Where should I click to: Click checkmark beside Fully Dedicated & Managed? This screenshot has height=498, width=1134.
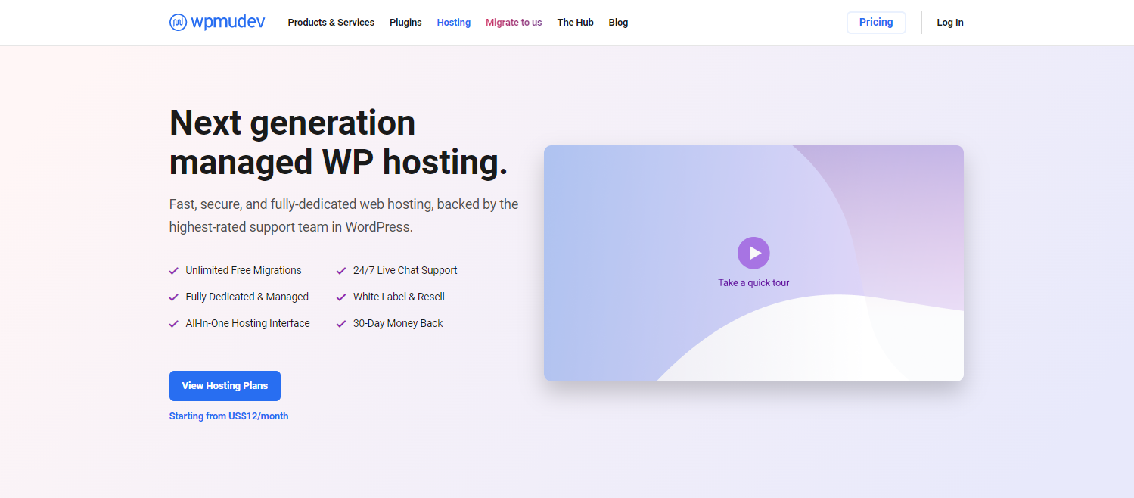(x=173, y=297)
